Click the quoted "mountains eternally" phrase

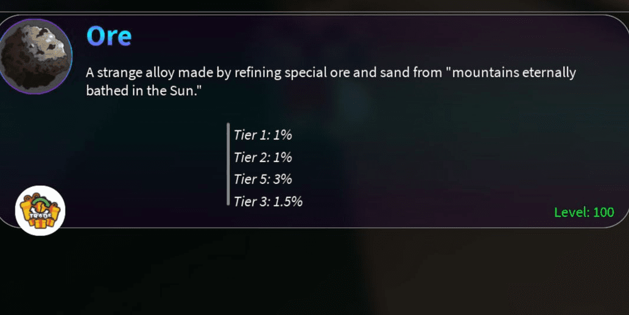510,73
